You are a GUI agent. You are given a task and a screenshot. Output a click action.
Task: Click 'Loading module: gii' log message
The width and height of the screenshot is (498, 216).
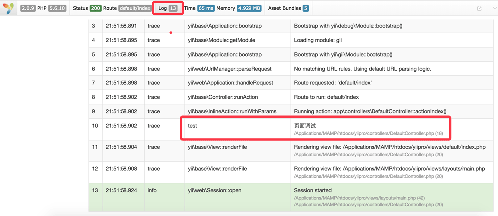[x=318, y=40]
